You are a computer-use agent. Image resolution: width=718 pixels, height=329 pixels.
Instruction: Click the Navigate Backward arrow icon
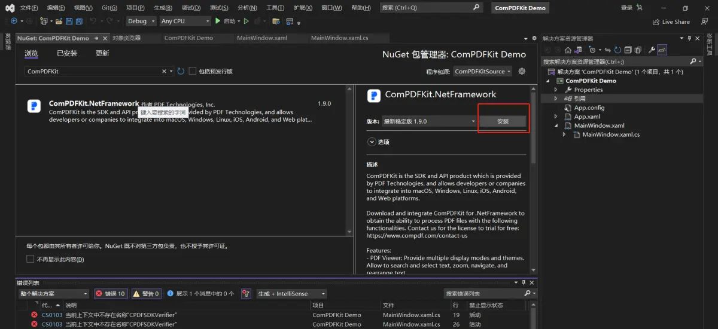click(13, 21)
